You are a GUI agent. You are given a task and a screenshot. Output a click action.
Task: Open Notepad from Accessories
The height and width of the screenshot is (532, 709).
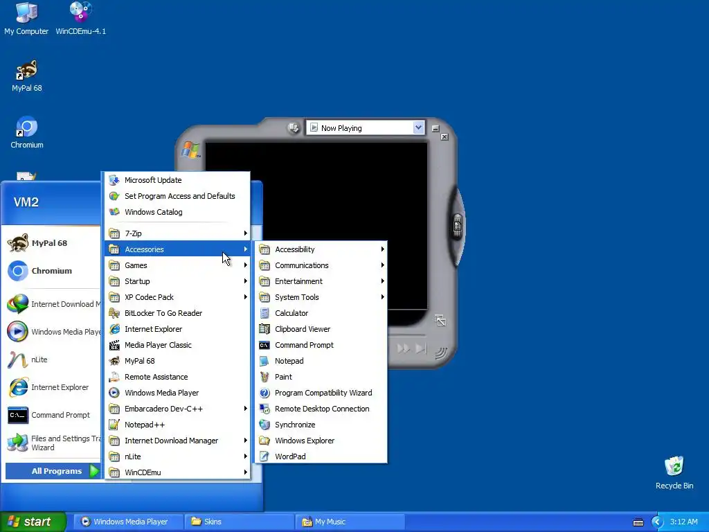(321, 361)
